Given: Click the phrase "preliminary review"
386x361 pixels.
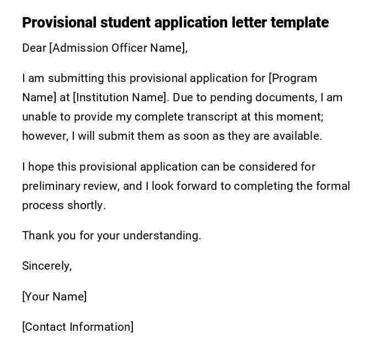Looking at the screenshot, I should pos(70,186).
